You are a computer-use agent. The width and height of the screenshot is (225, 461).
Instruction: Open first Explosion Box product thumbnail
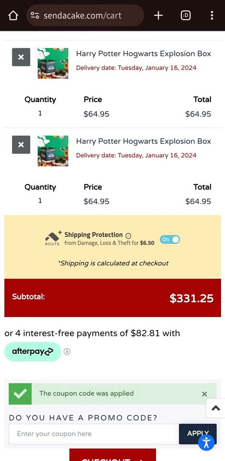[x=53, y=63]
